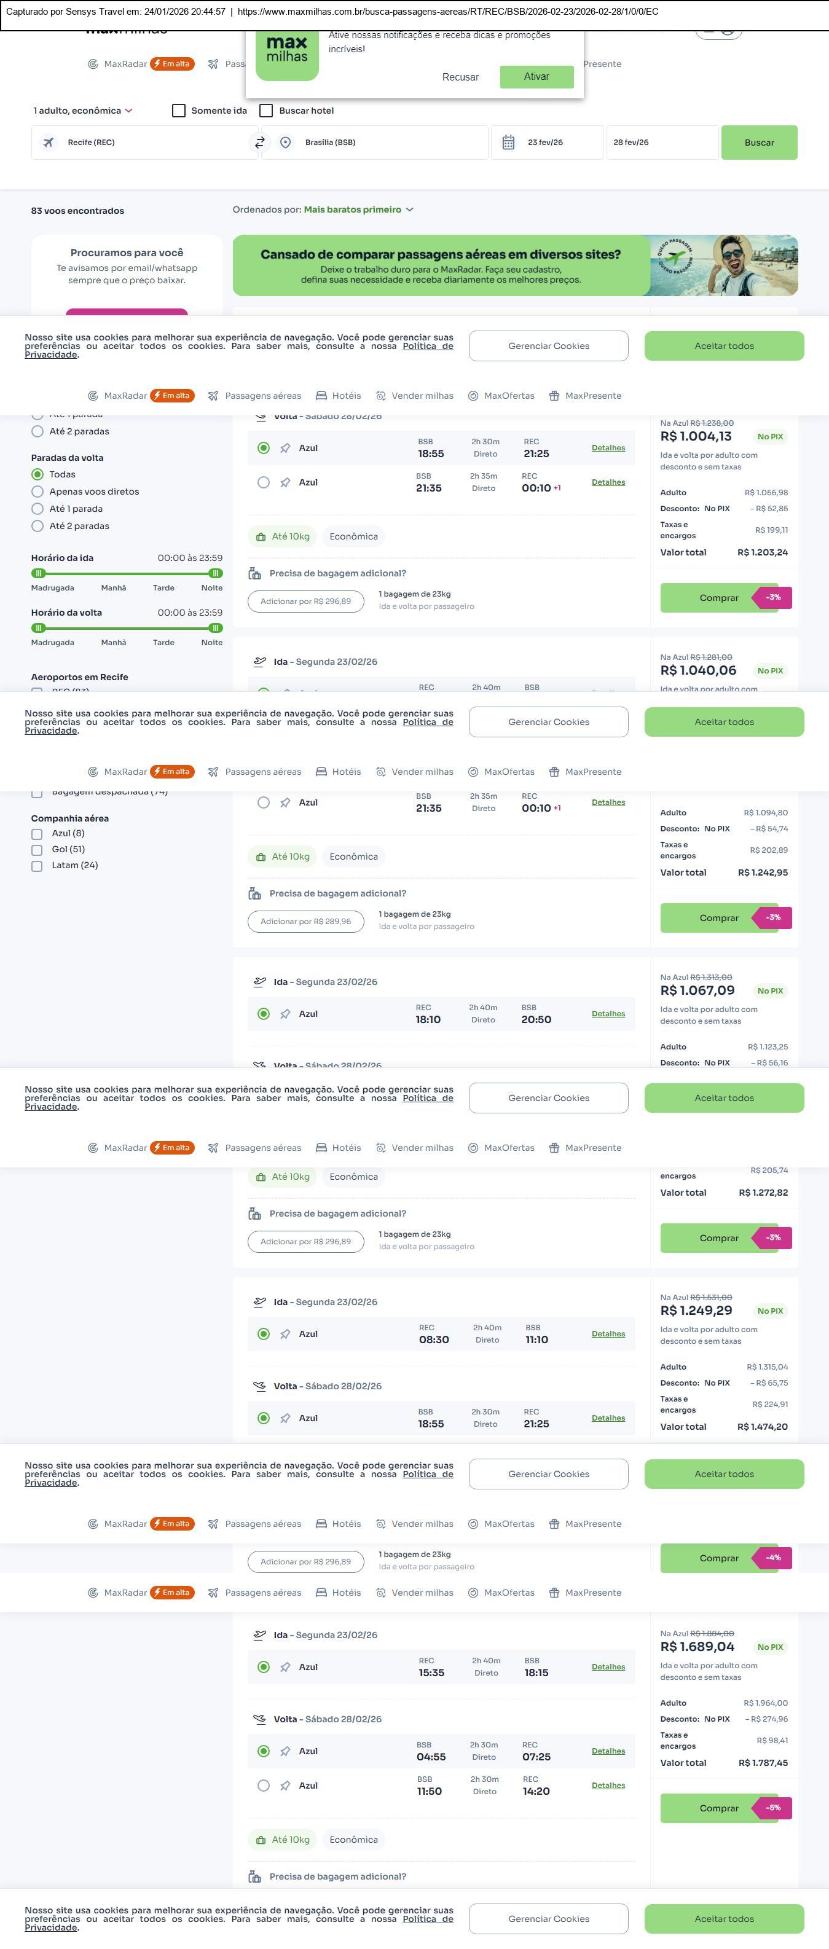Click the luggage icon beside 'Precisa de bagagem adicional?'
The height and width of the screenshot is (1949, 829).
[x=255, y=573]
